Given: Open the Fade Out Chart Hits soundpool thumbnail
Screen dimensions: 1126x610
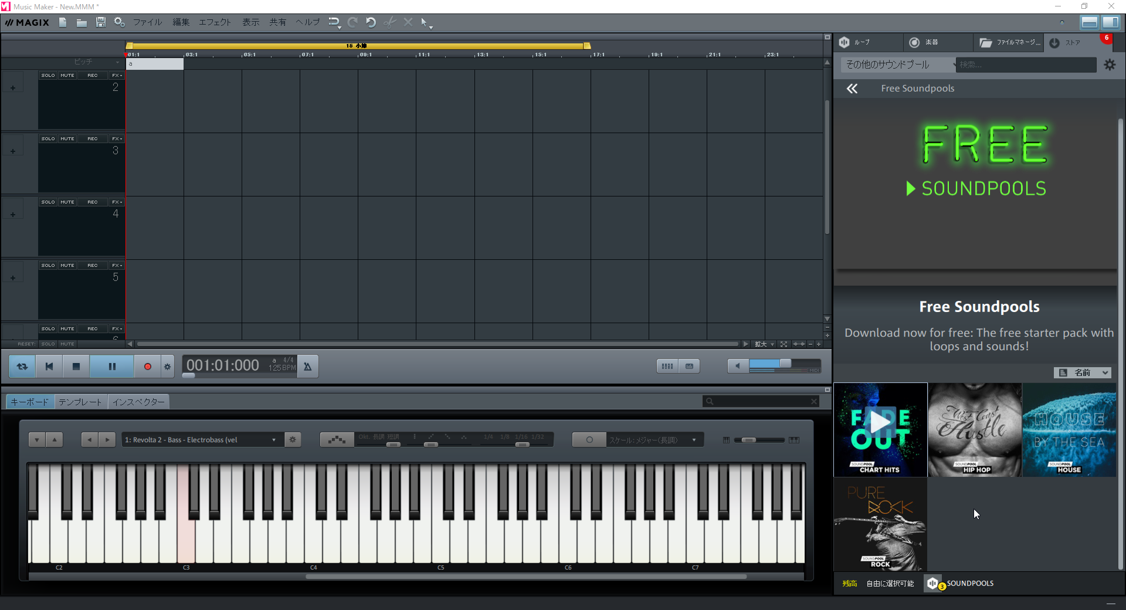Looking at the screenshot, I should 880,429.
